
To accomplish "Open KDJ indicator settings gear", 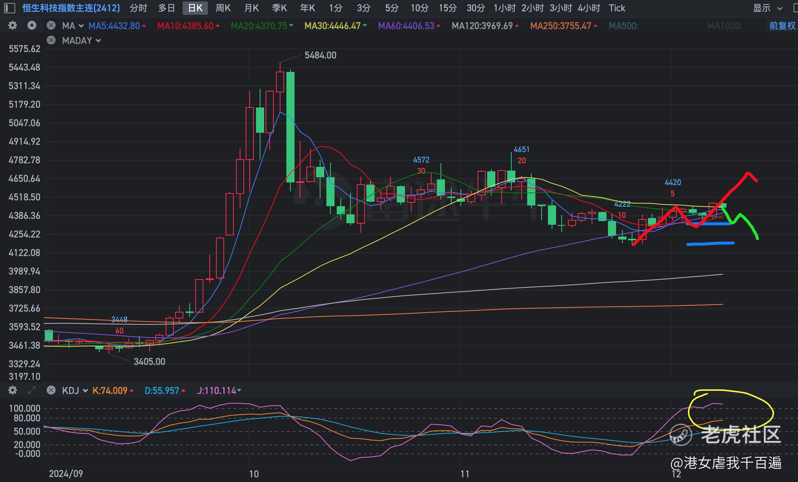I will pyautogui.click(x=13, y=390).
